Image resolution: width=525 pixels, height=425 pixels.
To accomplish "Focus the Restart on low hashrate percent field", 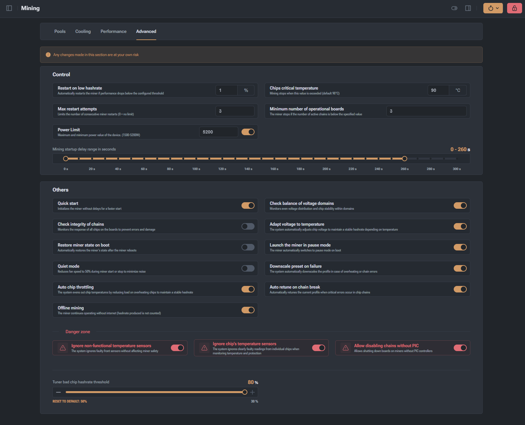I will (227, 90).
